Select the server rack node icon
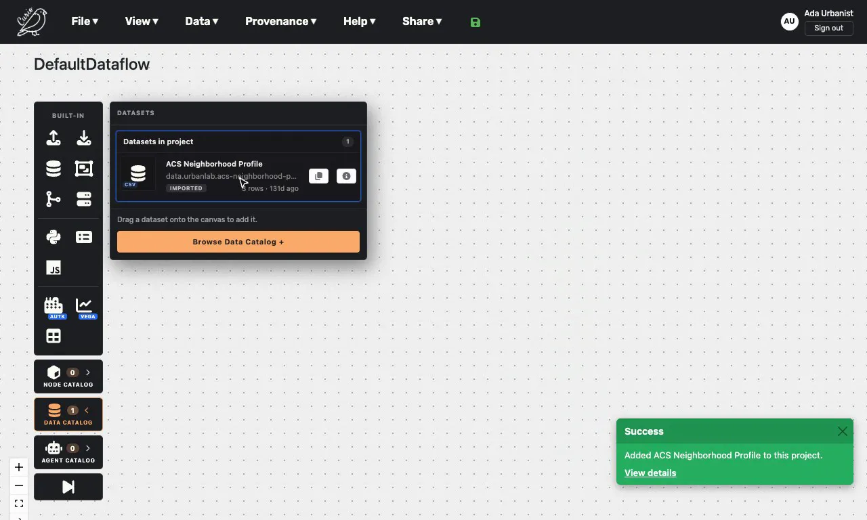This screenshot has height=520, width=867. pos(84,199)
